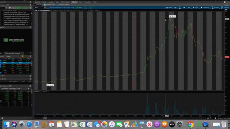Viewport: 230px width, 129px height.
Task: Open chart settings gear icon
Action: (184, 8)
